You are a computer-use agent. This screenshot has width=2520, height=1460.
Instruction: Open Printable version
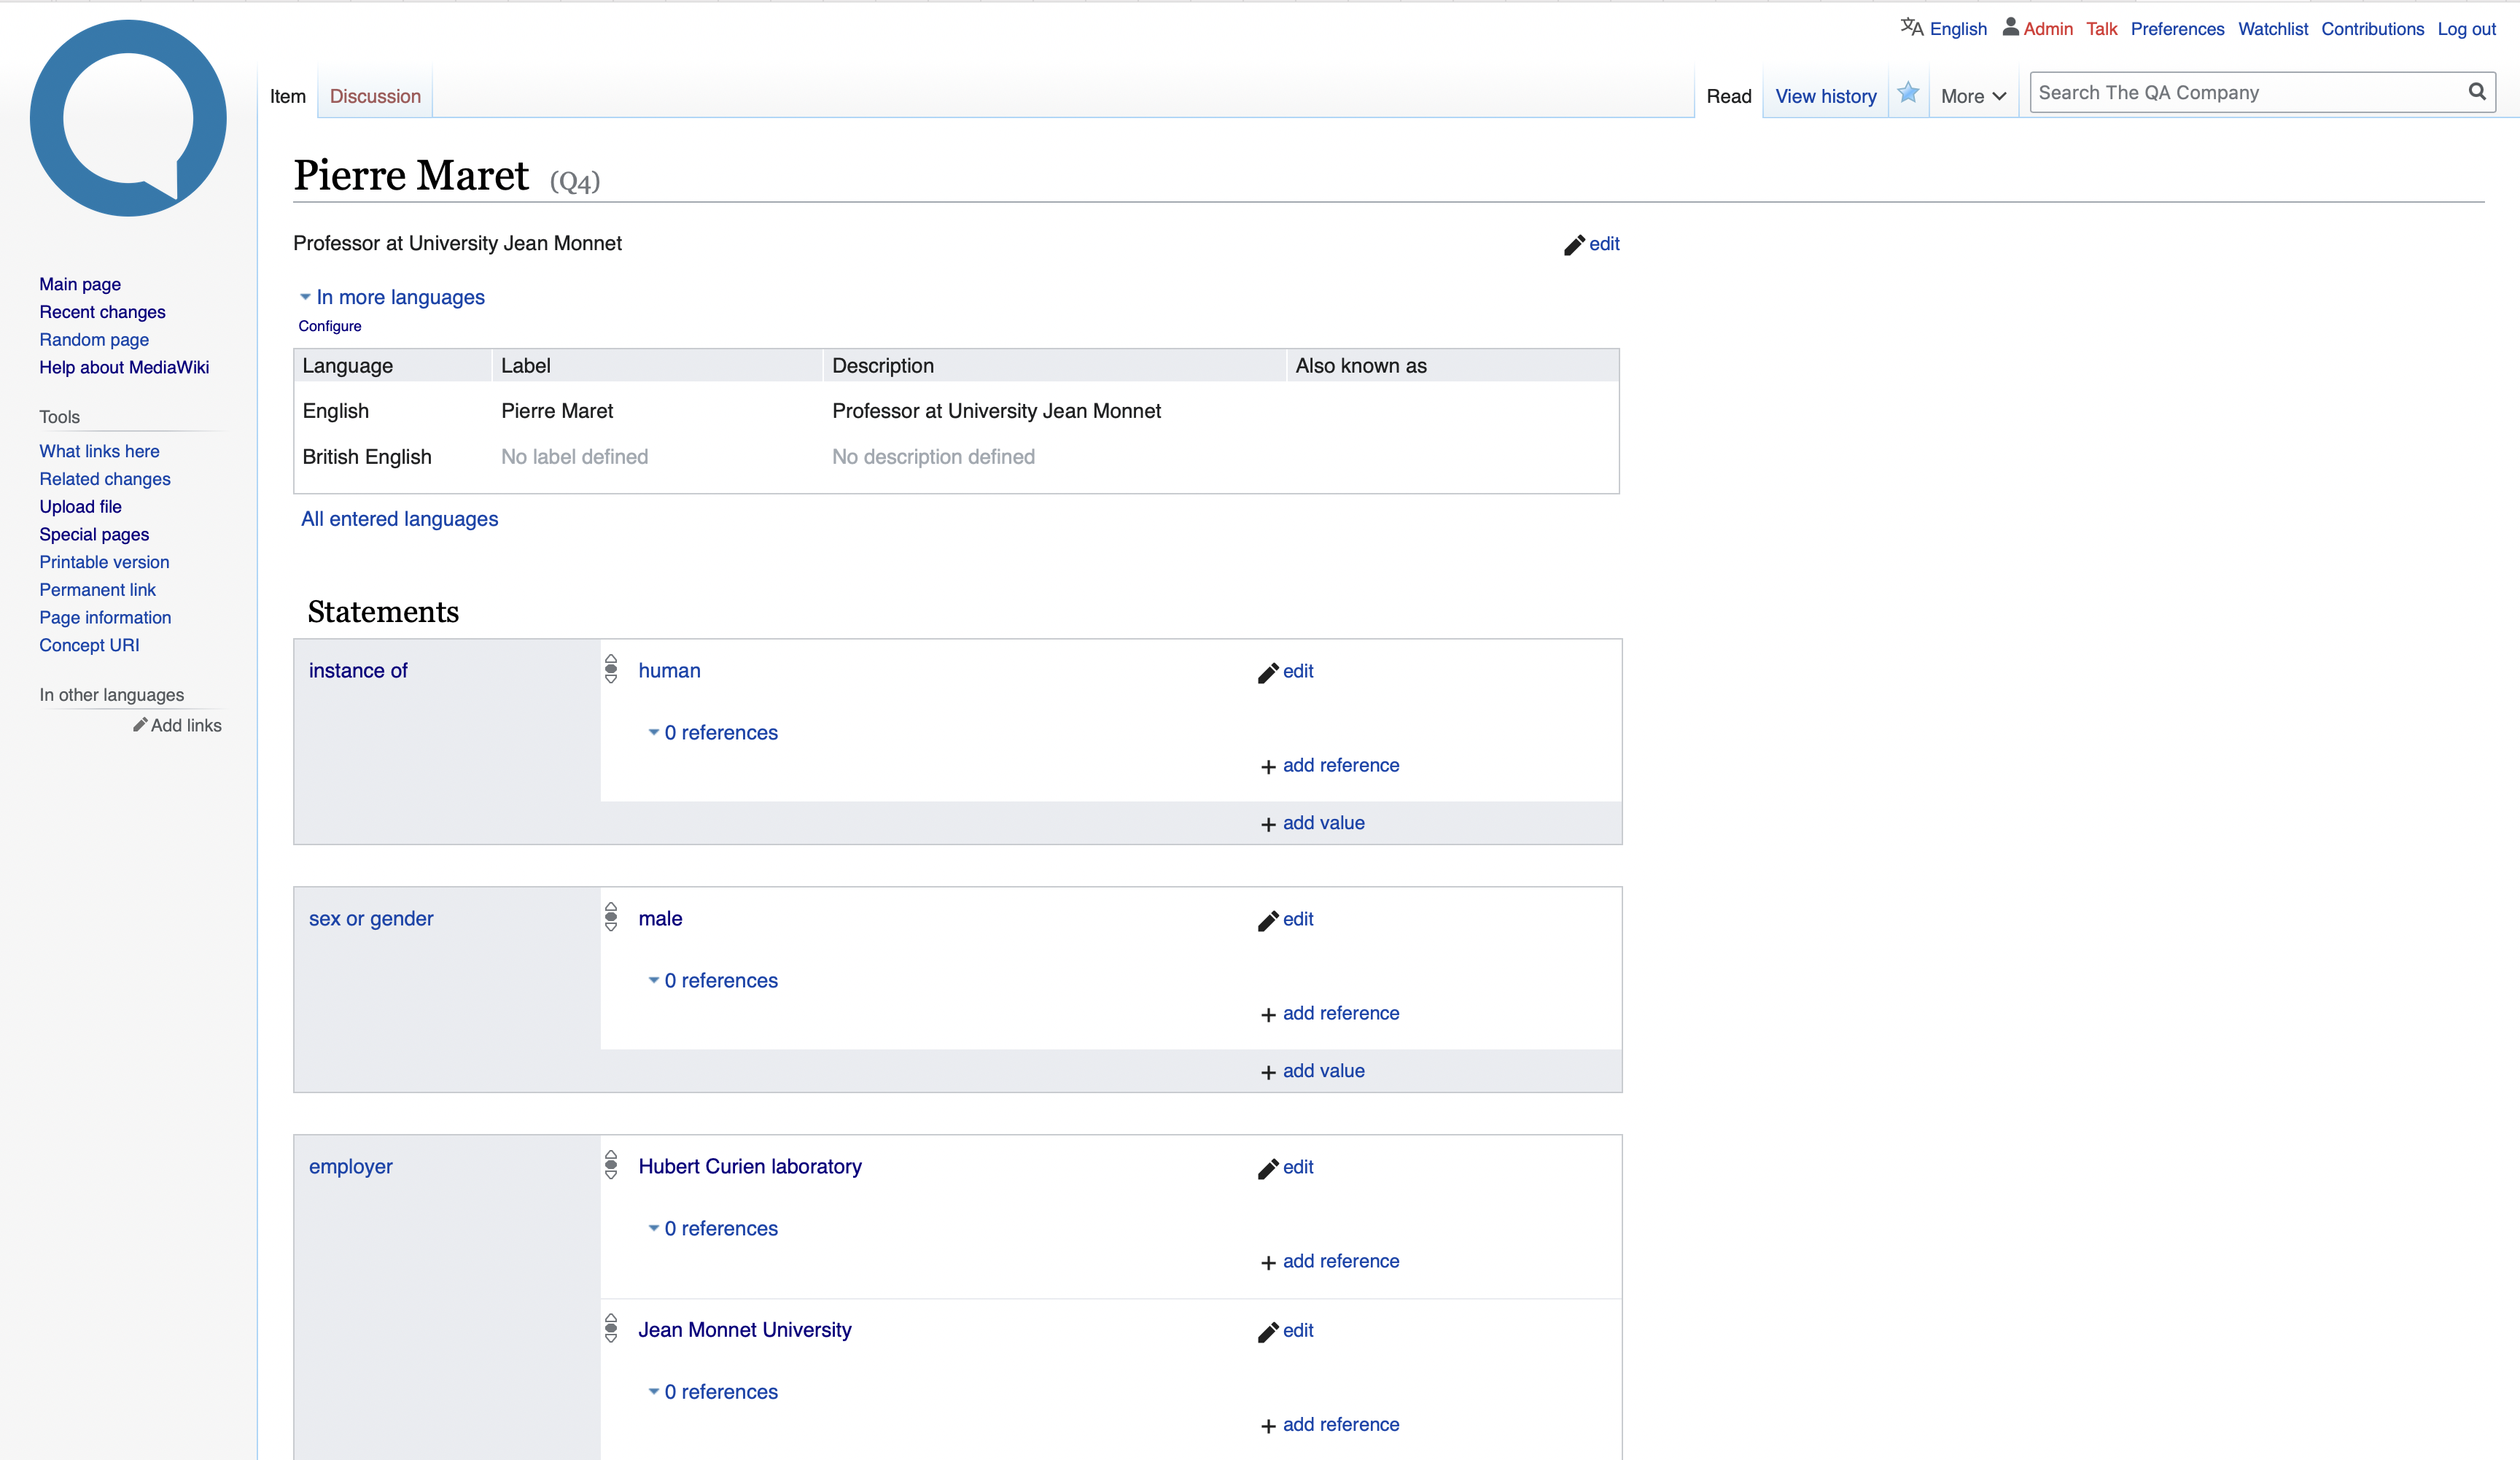(104, 562)
